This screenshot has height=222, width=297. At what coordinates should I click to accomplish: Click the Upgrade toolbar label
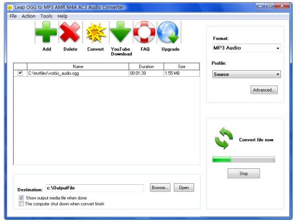coord(170,49)
